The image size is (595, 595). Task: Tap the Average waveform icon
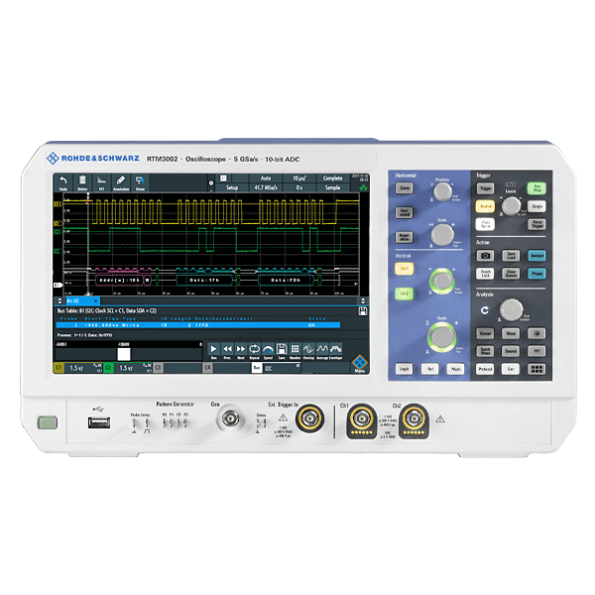tap(322, 350)
